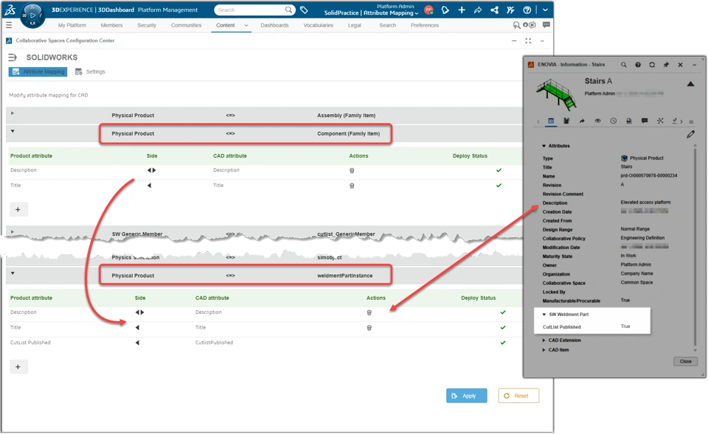The height and width of the screenshot is (434, 708).
Task: Open Content tab dropdown chevron
Action: (246, 26)
